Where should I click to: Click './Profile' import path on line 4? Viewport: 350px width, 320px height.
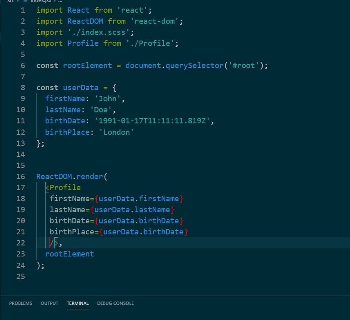pos(150,43)
